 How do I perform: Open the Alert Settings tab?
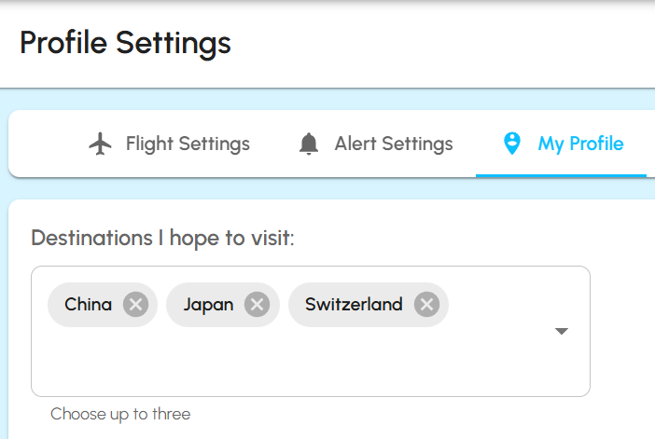click(393, 144)
